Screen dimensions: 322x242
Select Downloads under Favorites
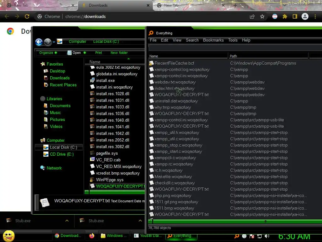coord(57,78)
